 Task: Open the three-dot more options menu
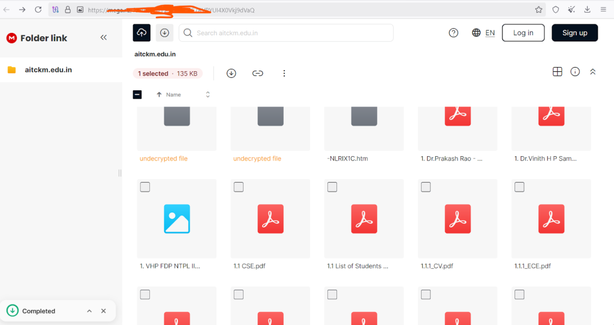coord(284,73)
